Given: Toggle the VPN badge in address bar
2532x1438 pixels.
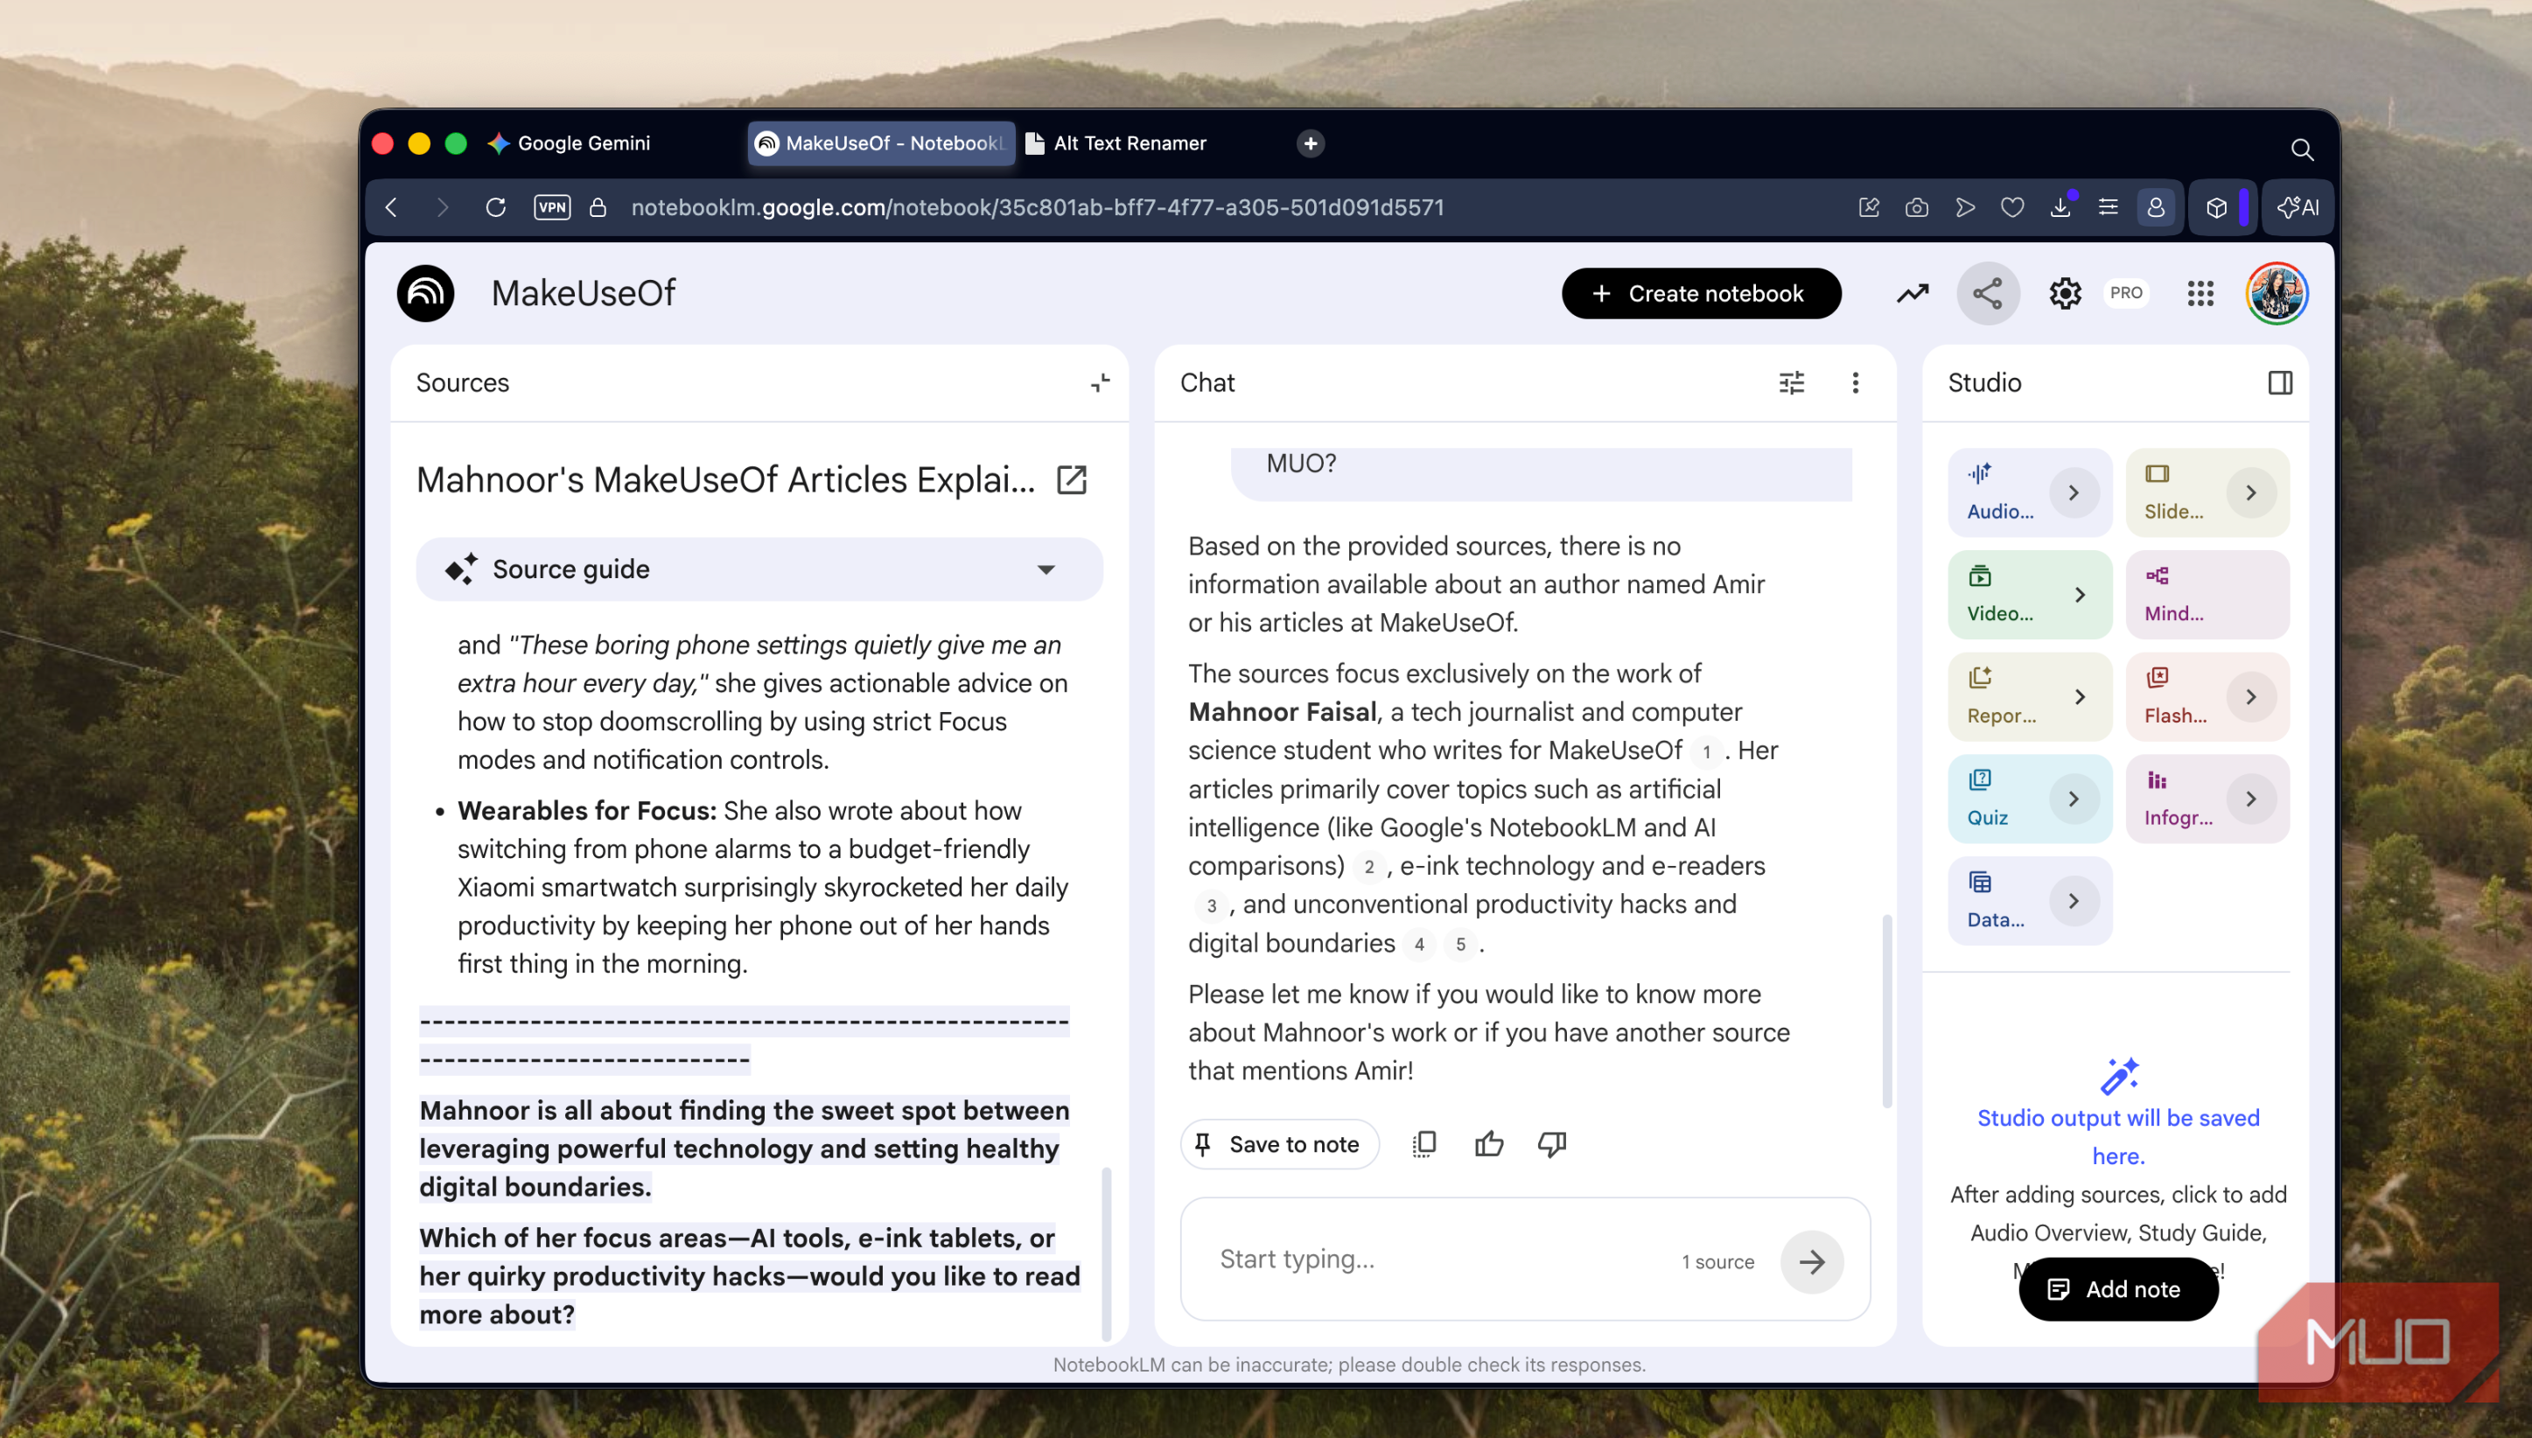Looking at the screenshot, I should point(551,207).
